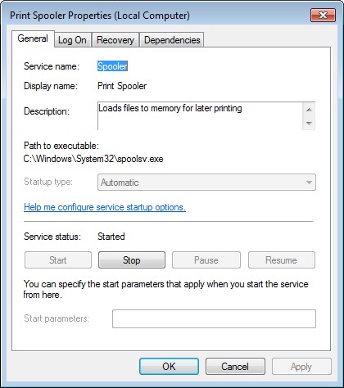Open the Dependencies tab
The width and height of the screenshot is (344, 388).
[172, 40]
